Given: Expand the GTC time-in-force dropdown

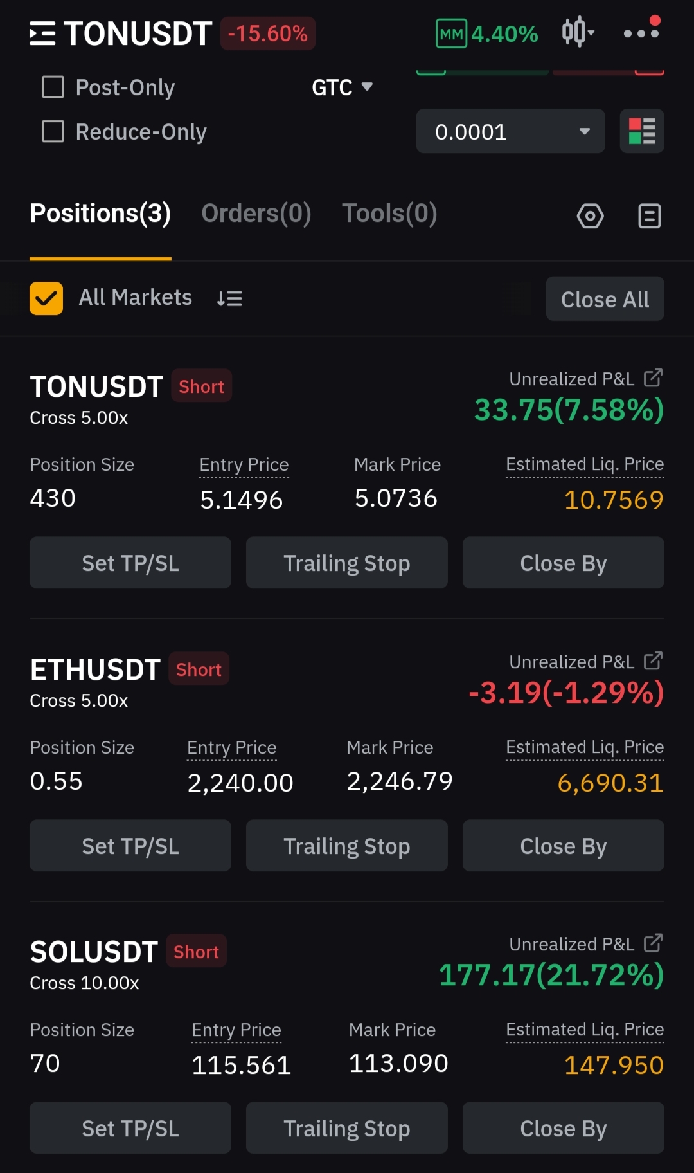Looking at the screenshot, I should 342,87.
